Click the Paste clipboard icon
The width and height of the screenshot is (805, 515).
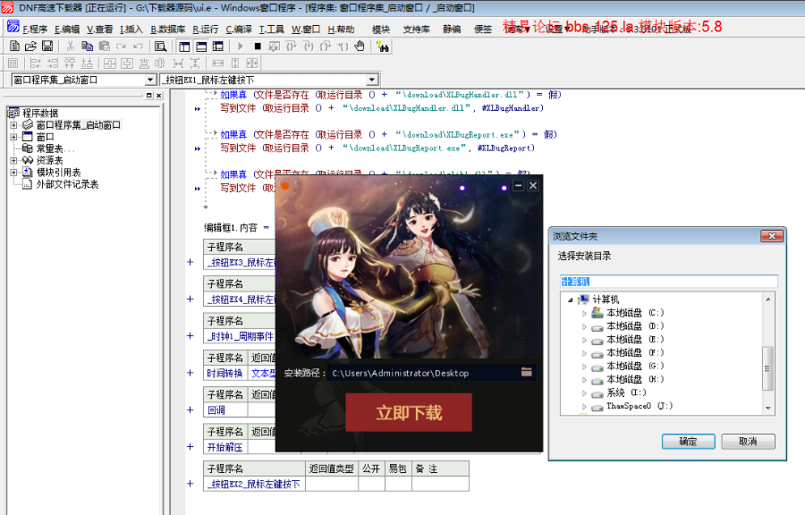pyautogui.click(x=105, y=46)
